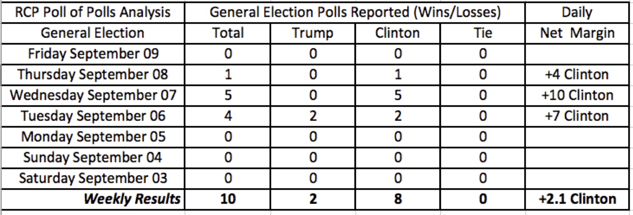
Task: Select the Monday September 05 cell
Action: [93, 137]
